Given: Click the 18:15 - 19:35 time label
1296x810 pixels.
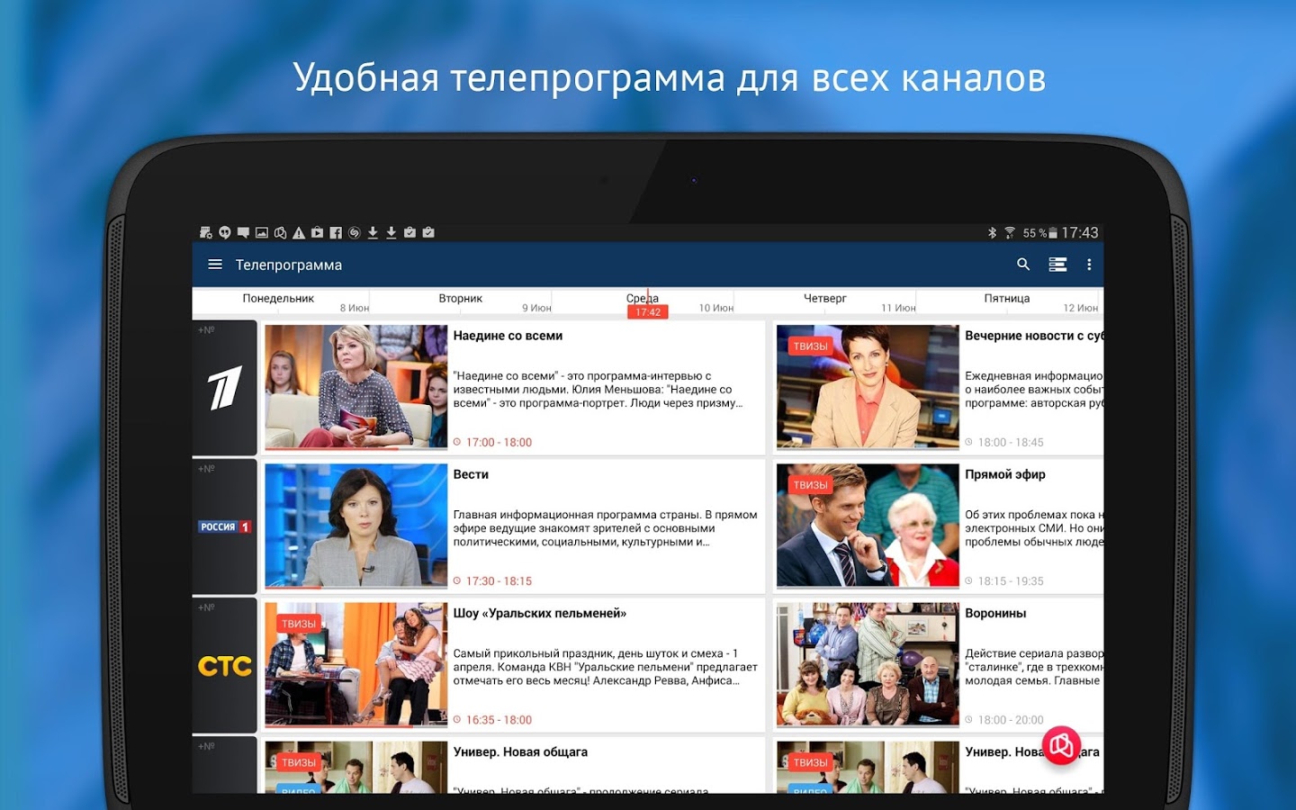Looking at the screenshot, I should tap(1011, 580).
